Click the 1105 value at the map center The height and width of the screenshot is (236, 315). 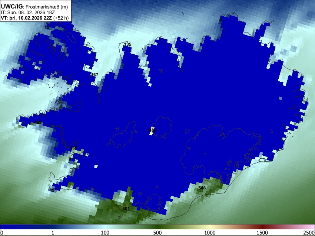(x=152, y=131)
